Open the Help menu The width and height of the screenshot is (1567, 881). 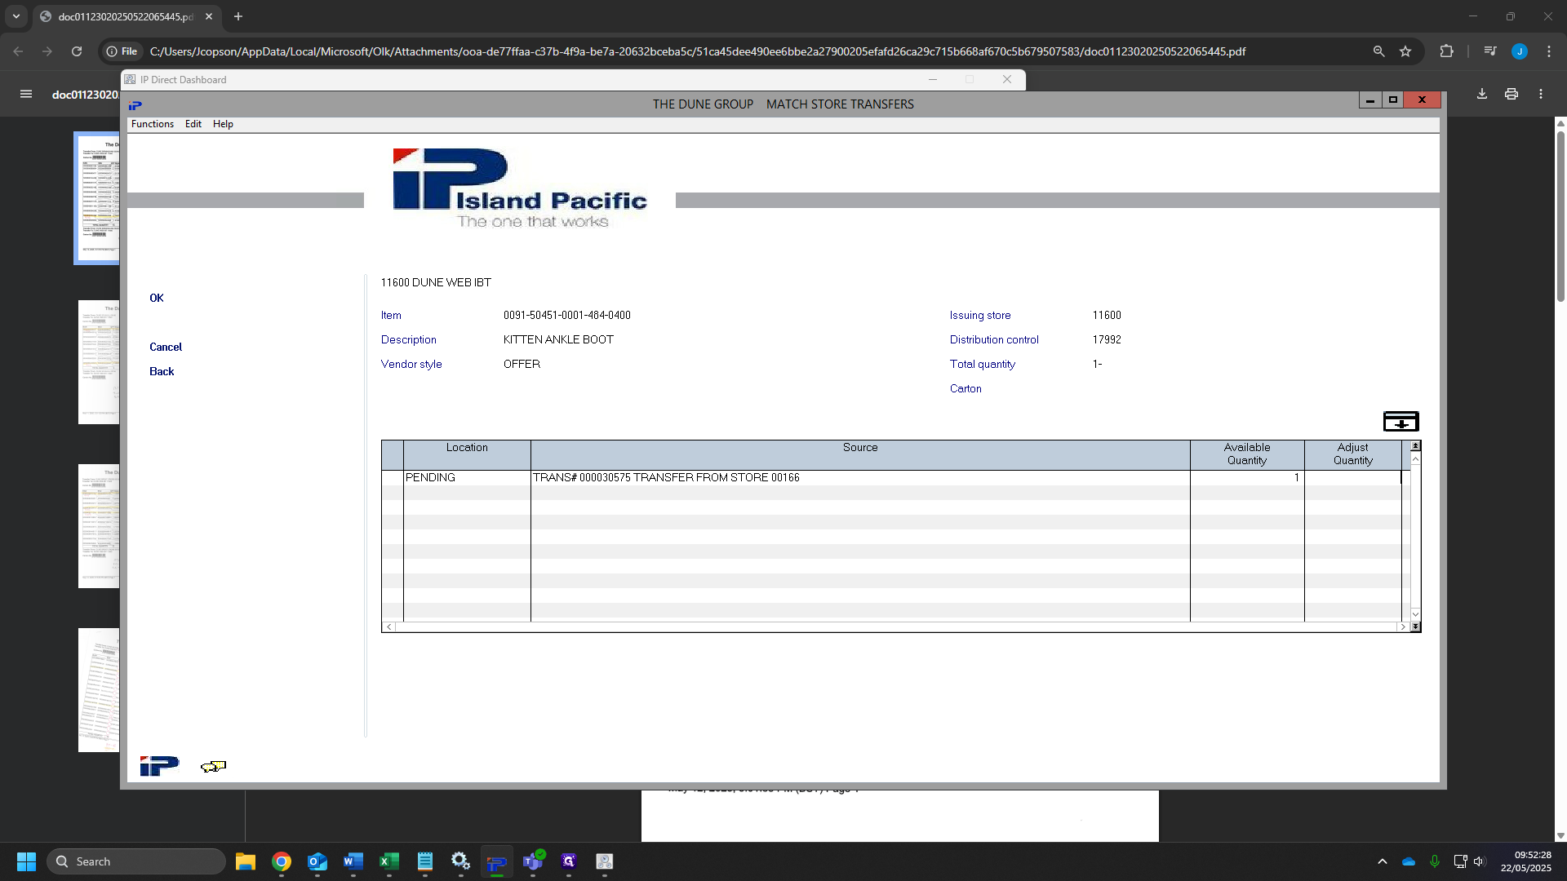[223, 124]
